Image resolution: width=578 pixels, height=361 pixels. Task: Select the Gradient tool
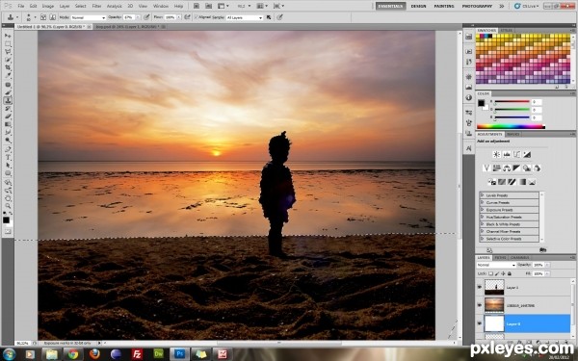coord(8,124)
